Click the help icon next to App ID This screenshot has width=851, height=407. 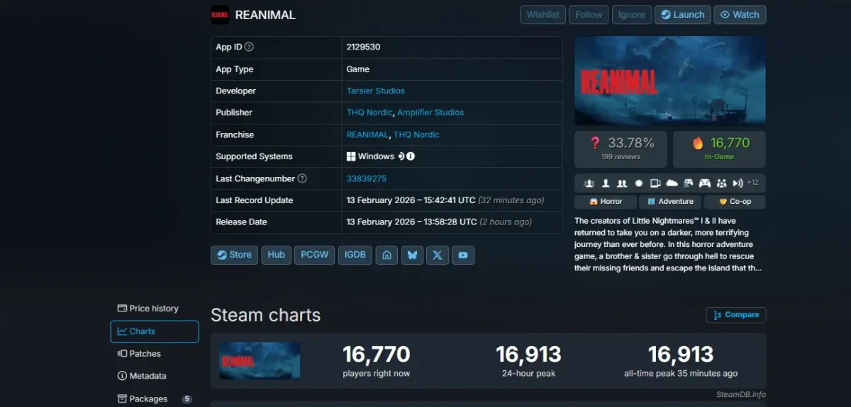[249, 47]
